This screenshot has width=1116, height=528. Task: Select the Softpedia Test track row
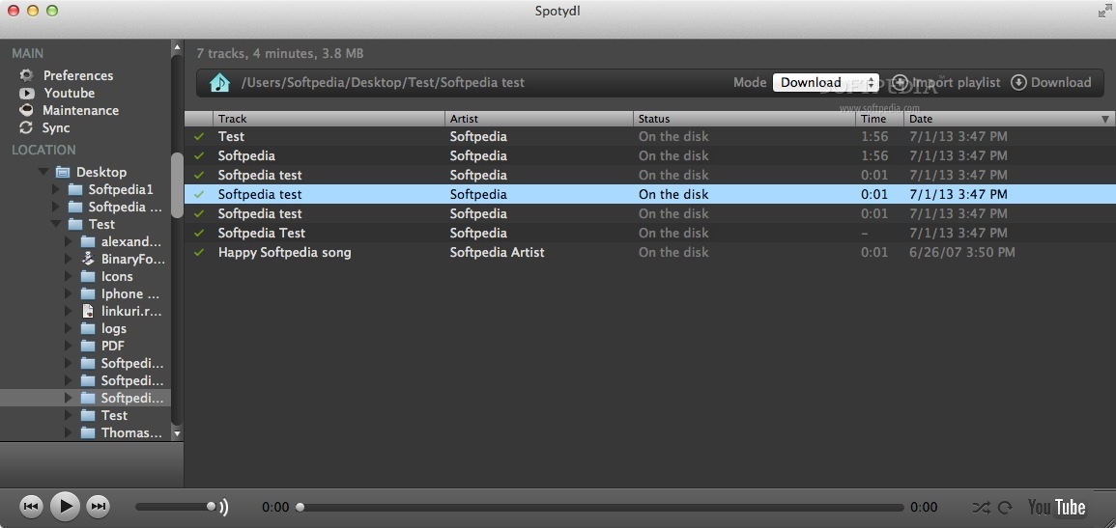point(649,233)
